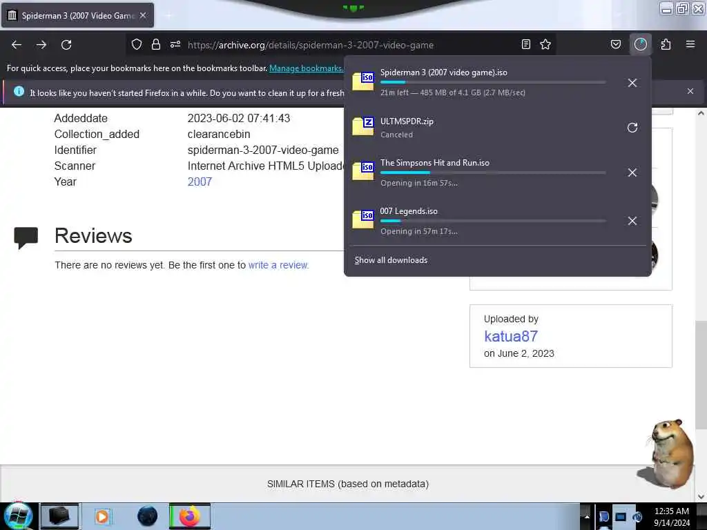Close the Spiderman 3 browser tab
The width and height of the screenshot is (707, 530).
[143, 15]
